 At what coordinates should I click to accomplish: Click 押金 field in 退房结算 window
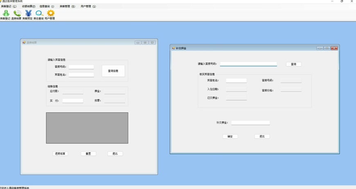pyautogui.click(x=115, y=92)
